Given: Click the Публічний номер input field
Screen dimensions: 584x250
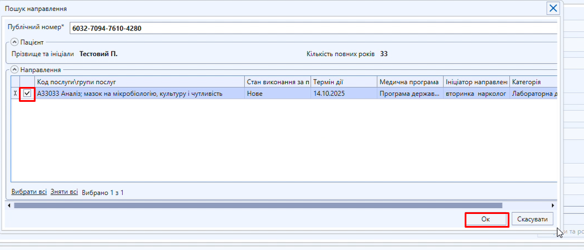Looking at the screenshot, I should tap(313, 28).
